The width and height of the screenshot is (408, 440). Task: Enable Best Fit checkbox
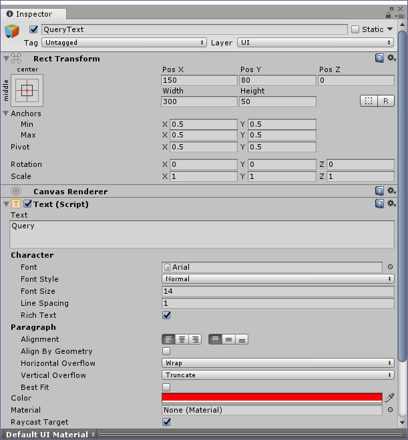pos(166,387)
